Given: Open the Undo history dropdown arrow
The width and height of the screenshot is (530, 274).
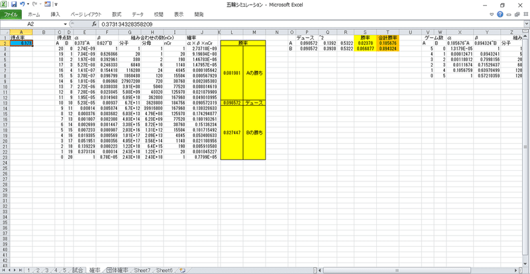Looking at the screenshot, I should pyautogui.click(x=28, y=5).
